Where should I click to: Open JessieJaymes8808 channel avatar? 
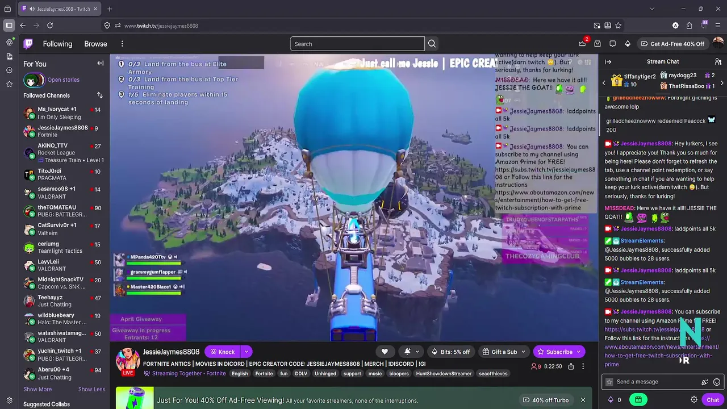click(128, 360)
